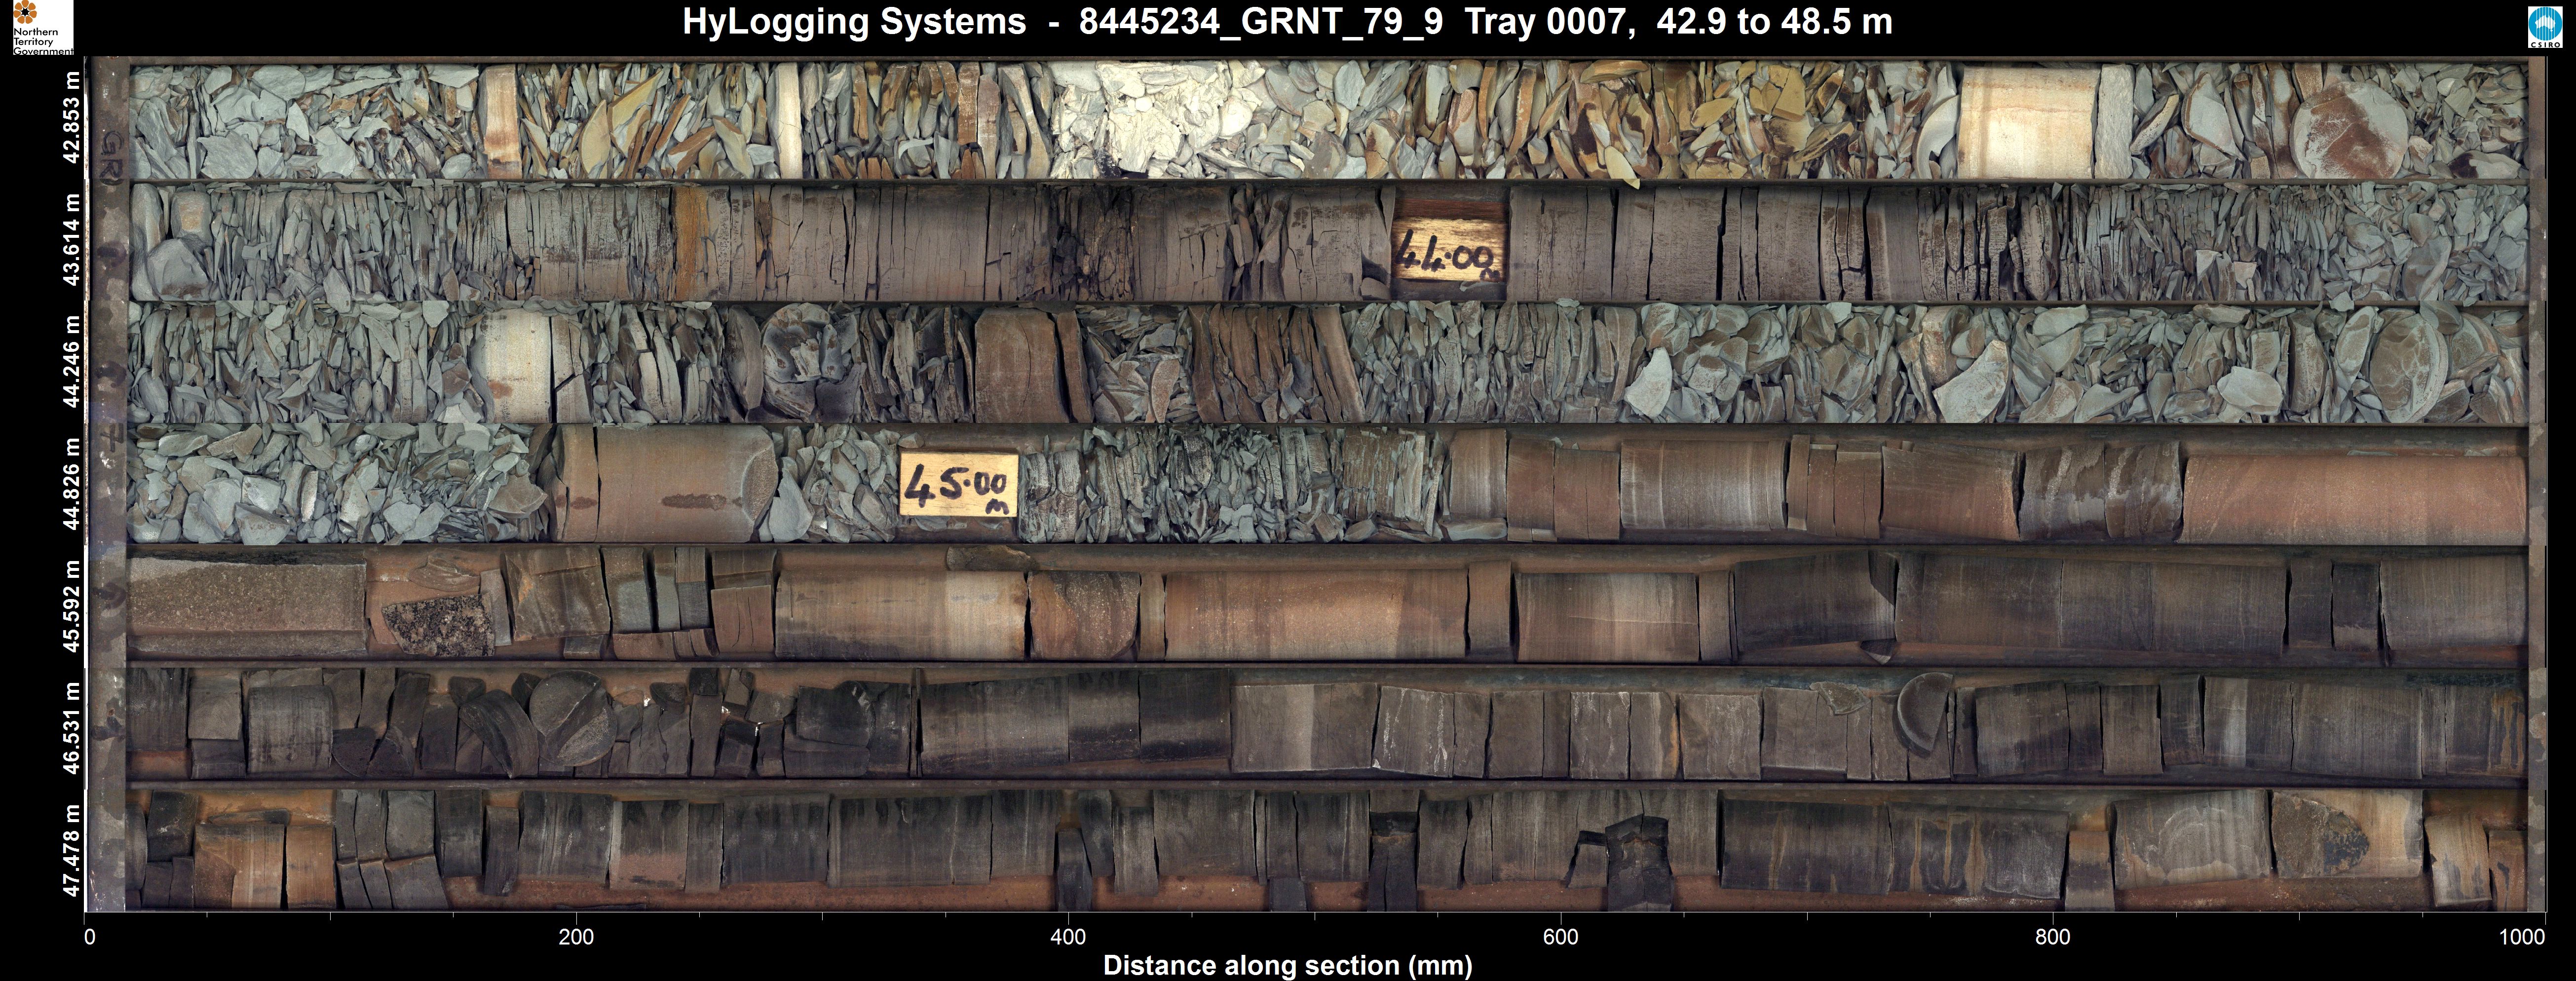The width and height of the screenshot is (2576, 981).
Task: Select the 44.246 m row depth label
Action: (71, 362)
